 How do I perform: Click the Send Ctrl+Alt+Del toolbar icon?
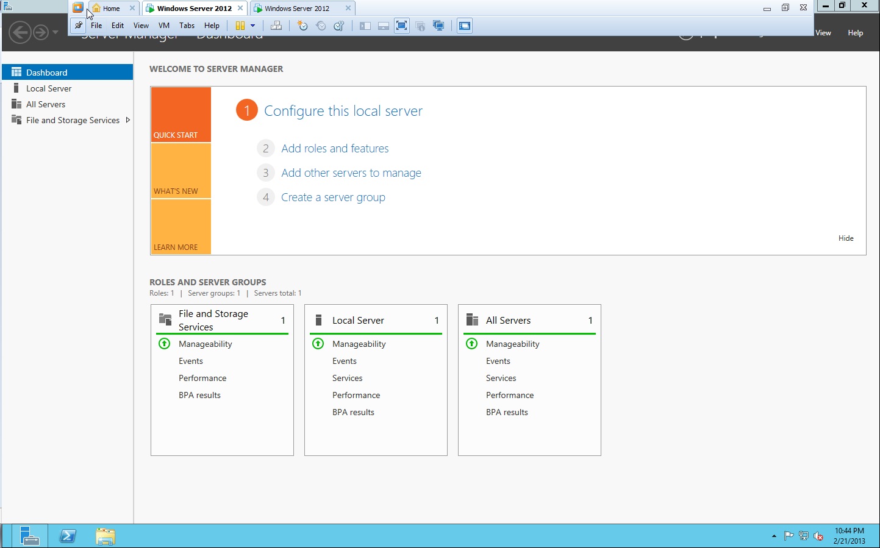(x=276, y=26)
